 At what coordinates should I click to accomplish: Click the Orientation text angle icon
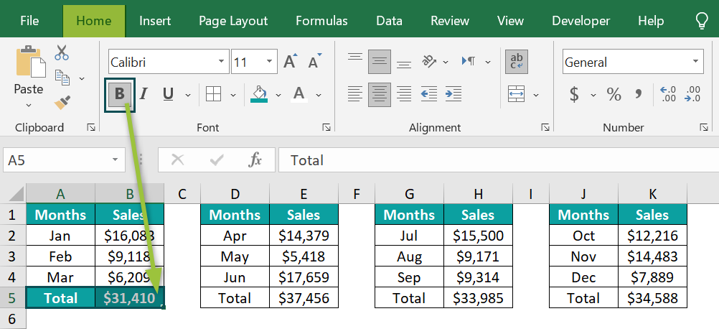tap(429, 61)
